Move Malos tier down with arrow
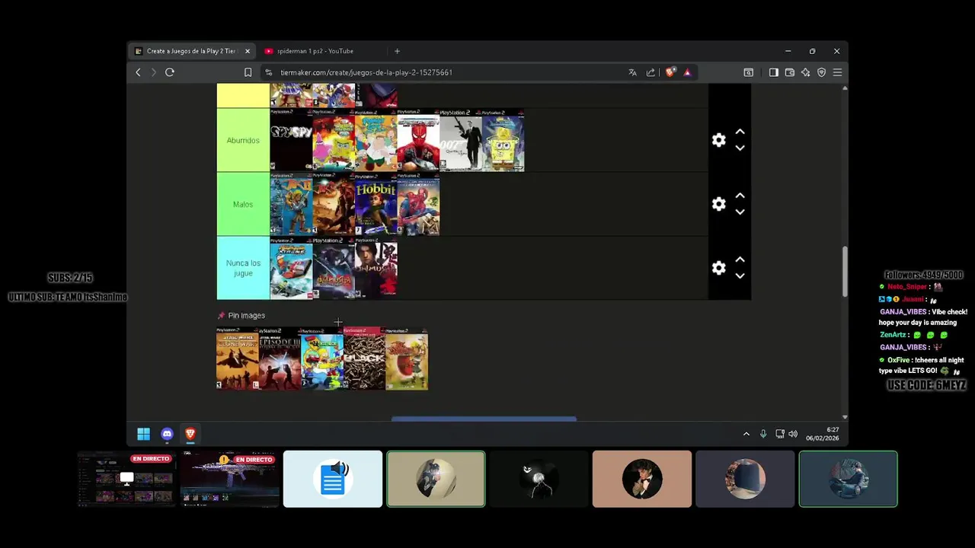Screen dimensions: 975x548 pyautogui.click(x=740, y=212)
